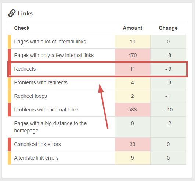195x181 pixels.
Task: Click change -9 in the Redirects row
Action: coord(168,69)
